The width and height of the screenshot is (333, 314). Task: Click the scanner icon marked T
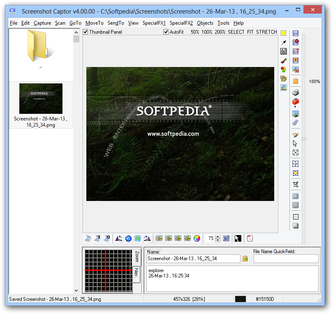point(97,238)
